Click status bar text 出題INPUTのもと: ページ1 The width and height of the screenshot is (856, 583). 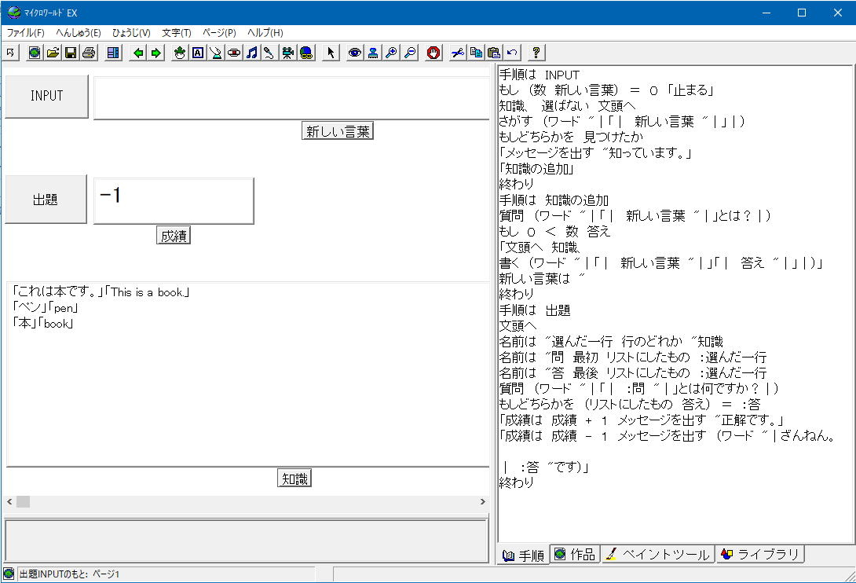tap(69, 574)
